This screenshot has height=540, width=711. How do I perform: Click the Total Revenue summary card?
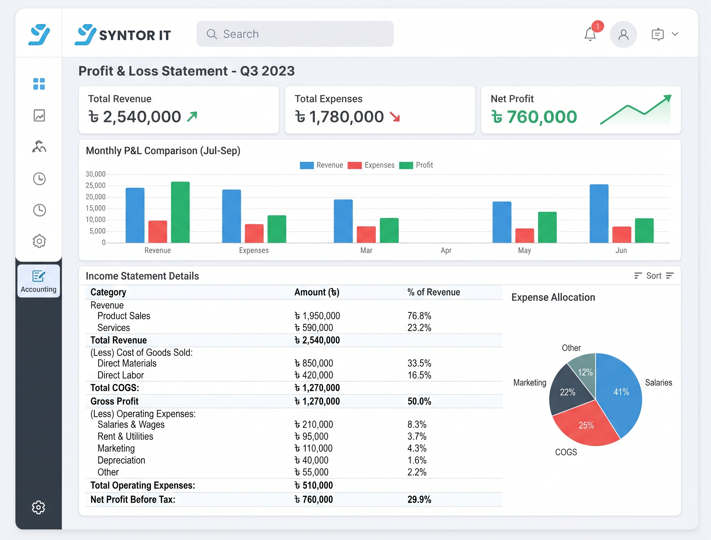(x=179, y=110)
